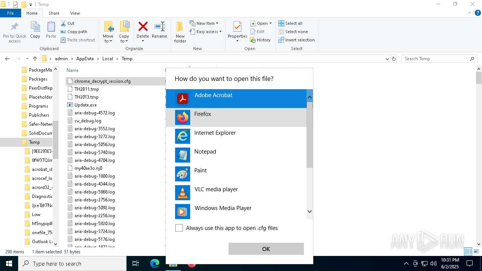Click the taskbar search box

coord(72,263)
